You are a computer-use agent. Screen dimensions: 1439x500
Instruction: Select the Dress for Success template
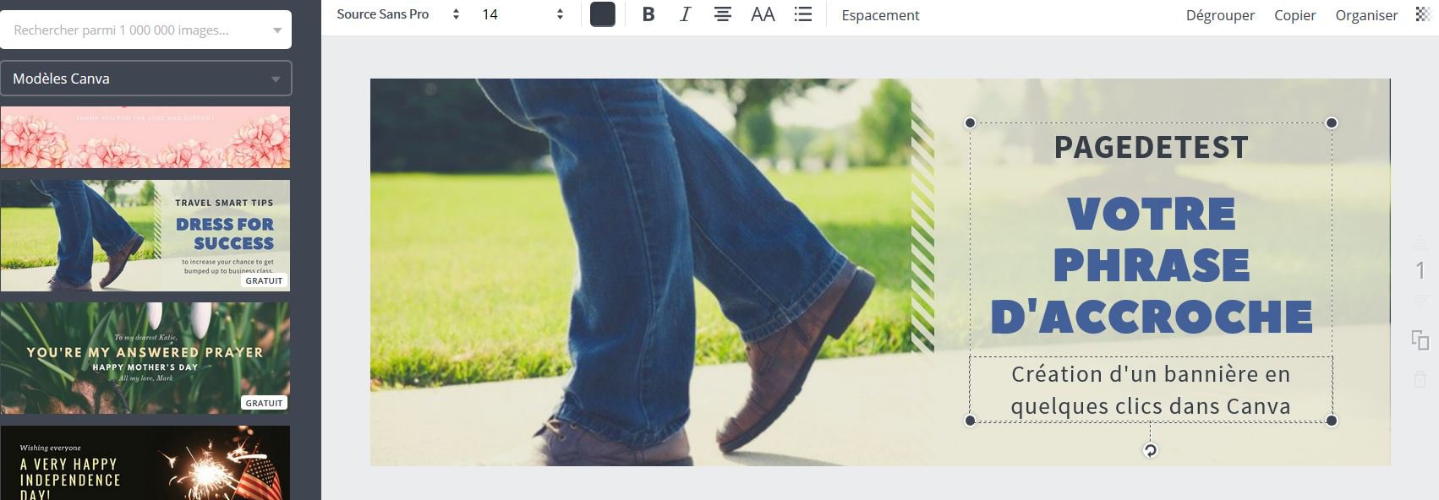coord(145,236)
